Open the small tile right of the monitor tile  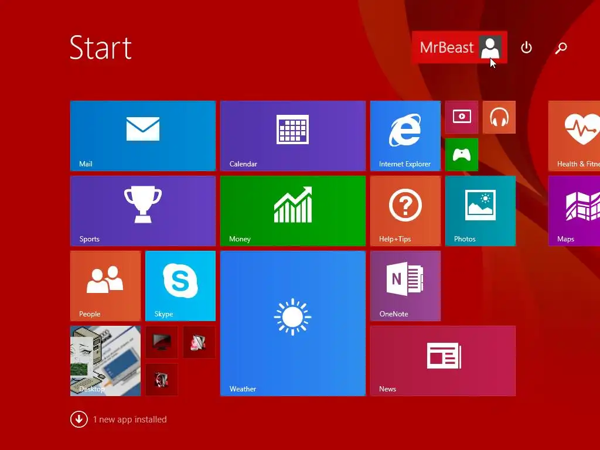tap(199, 342)
